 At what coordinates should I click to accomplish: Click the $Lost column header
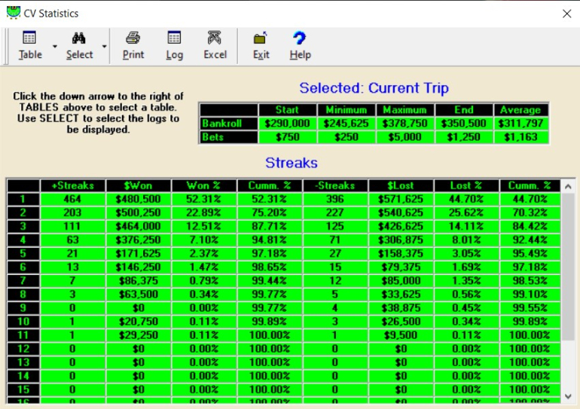(400, 185)
